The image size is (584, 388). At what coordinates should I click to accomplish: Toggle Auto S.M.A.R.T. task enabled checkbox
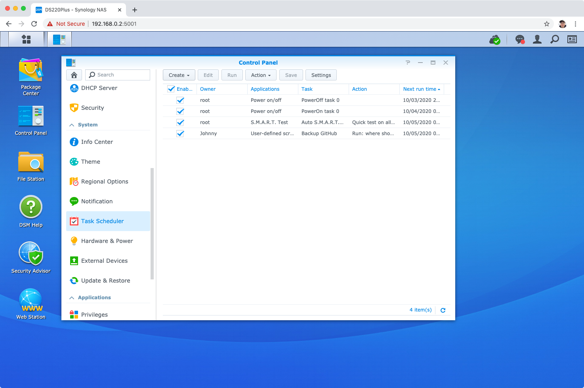pos(180,122)
